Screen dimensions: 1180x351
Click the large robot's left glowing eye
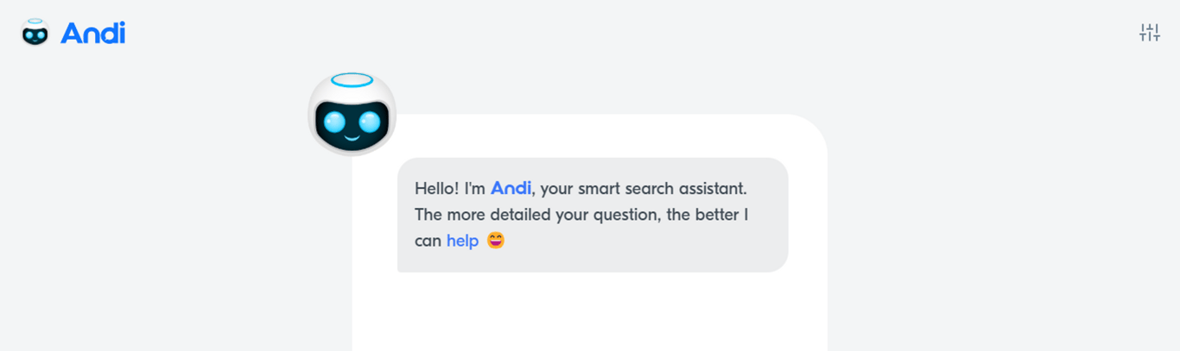coord(334,122)
